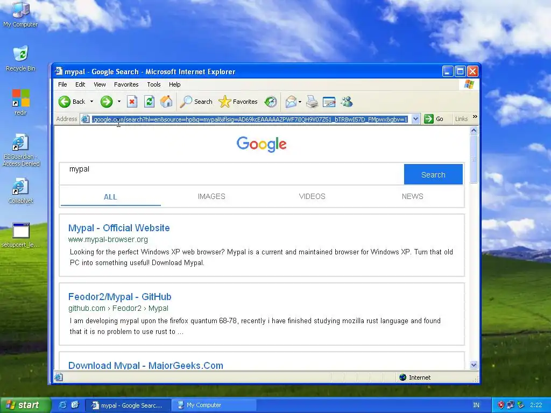Click the blue Search button
The height and width of the screenshot is (413, 551).
coord(433,175)
